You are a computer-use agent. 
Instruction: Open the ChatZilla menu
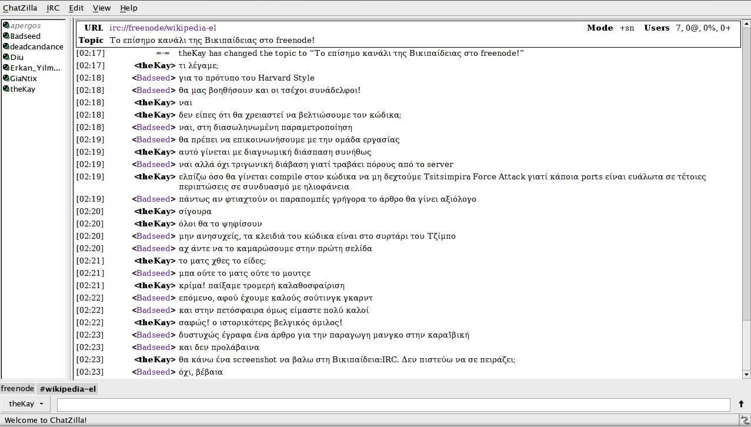pyautogui.click(x=19, y=8)
